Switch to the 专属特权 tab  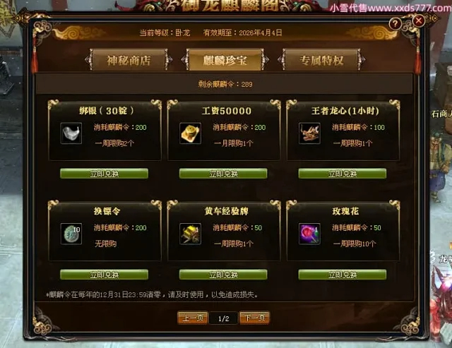point(321,60)
